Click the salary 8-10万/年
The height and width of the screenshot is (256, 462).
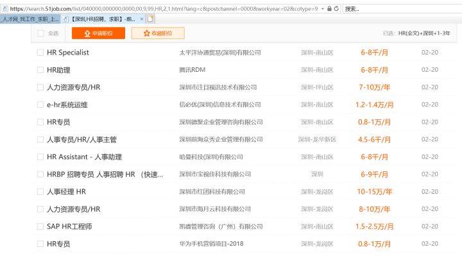(x=375, y=209)
